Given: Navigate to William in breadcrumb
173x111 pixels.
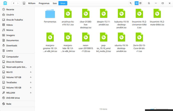Looking at the screenshot, I should click(32, 3).
